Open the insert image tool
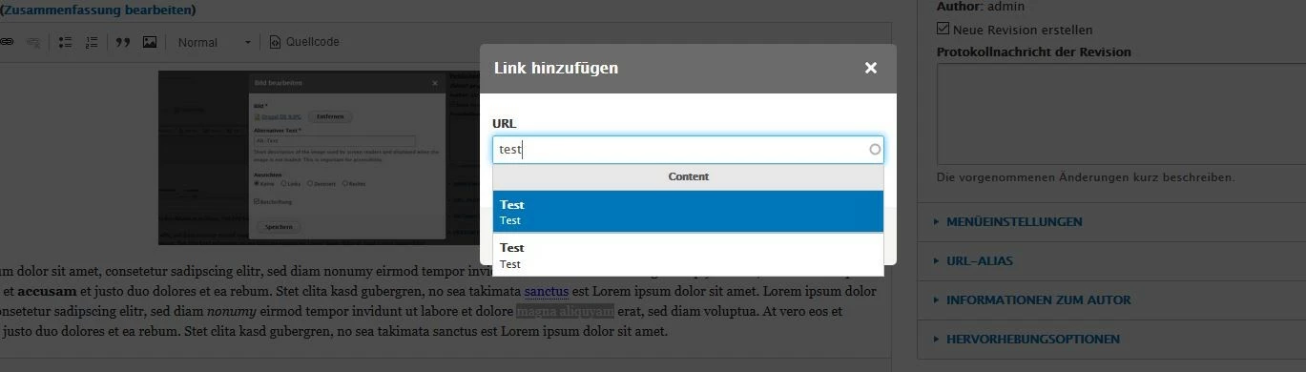Viewport: 1306px width, 372px height. coord(149,42)
